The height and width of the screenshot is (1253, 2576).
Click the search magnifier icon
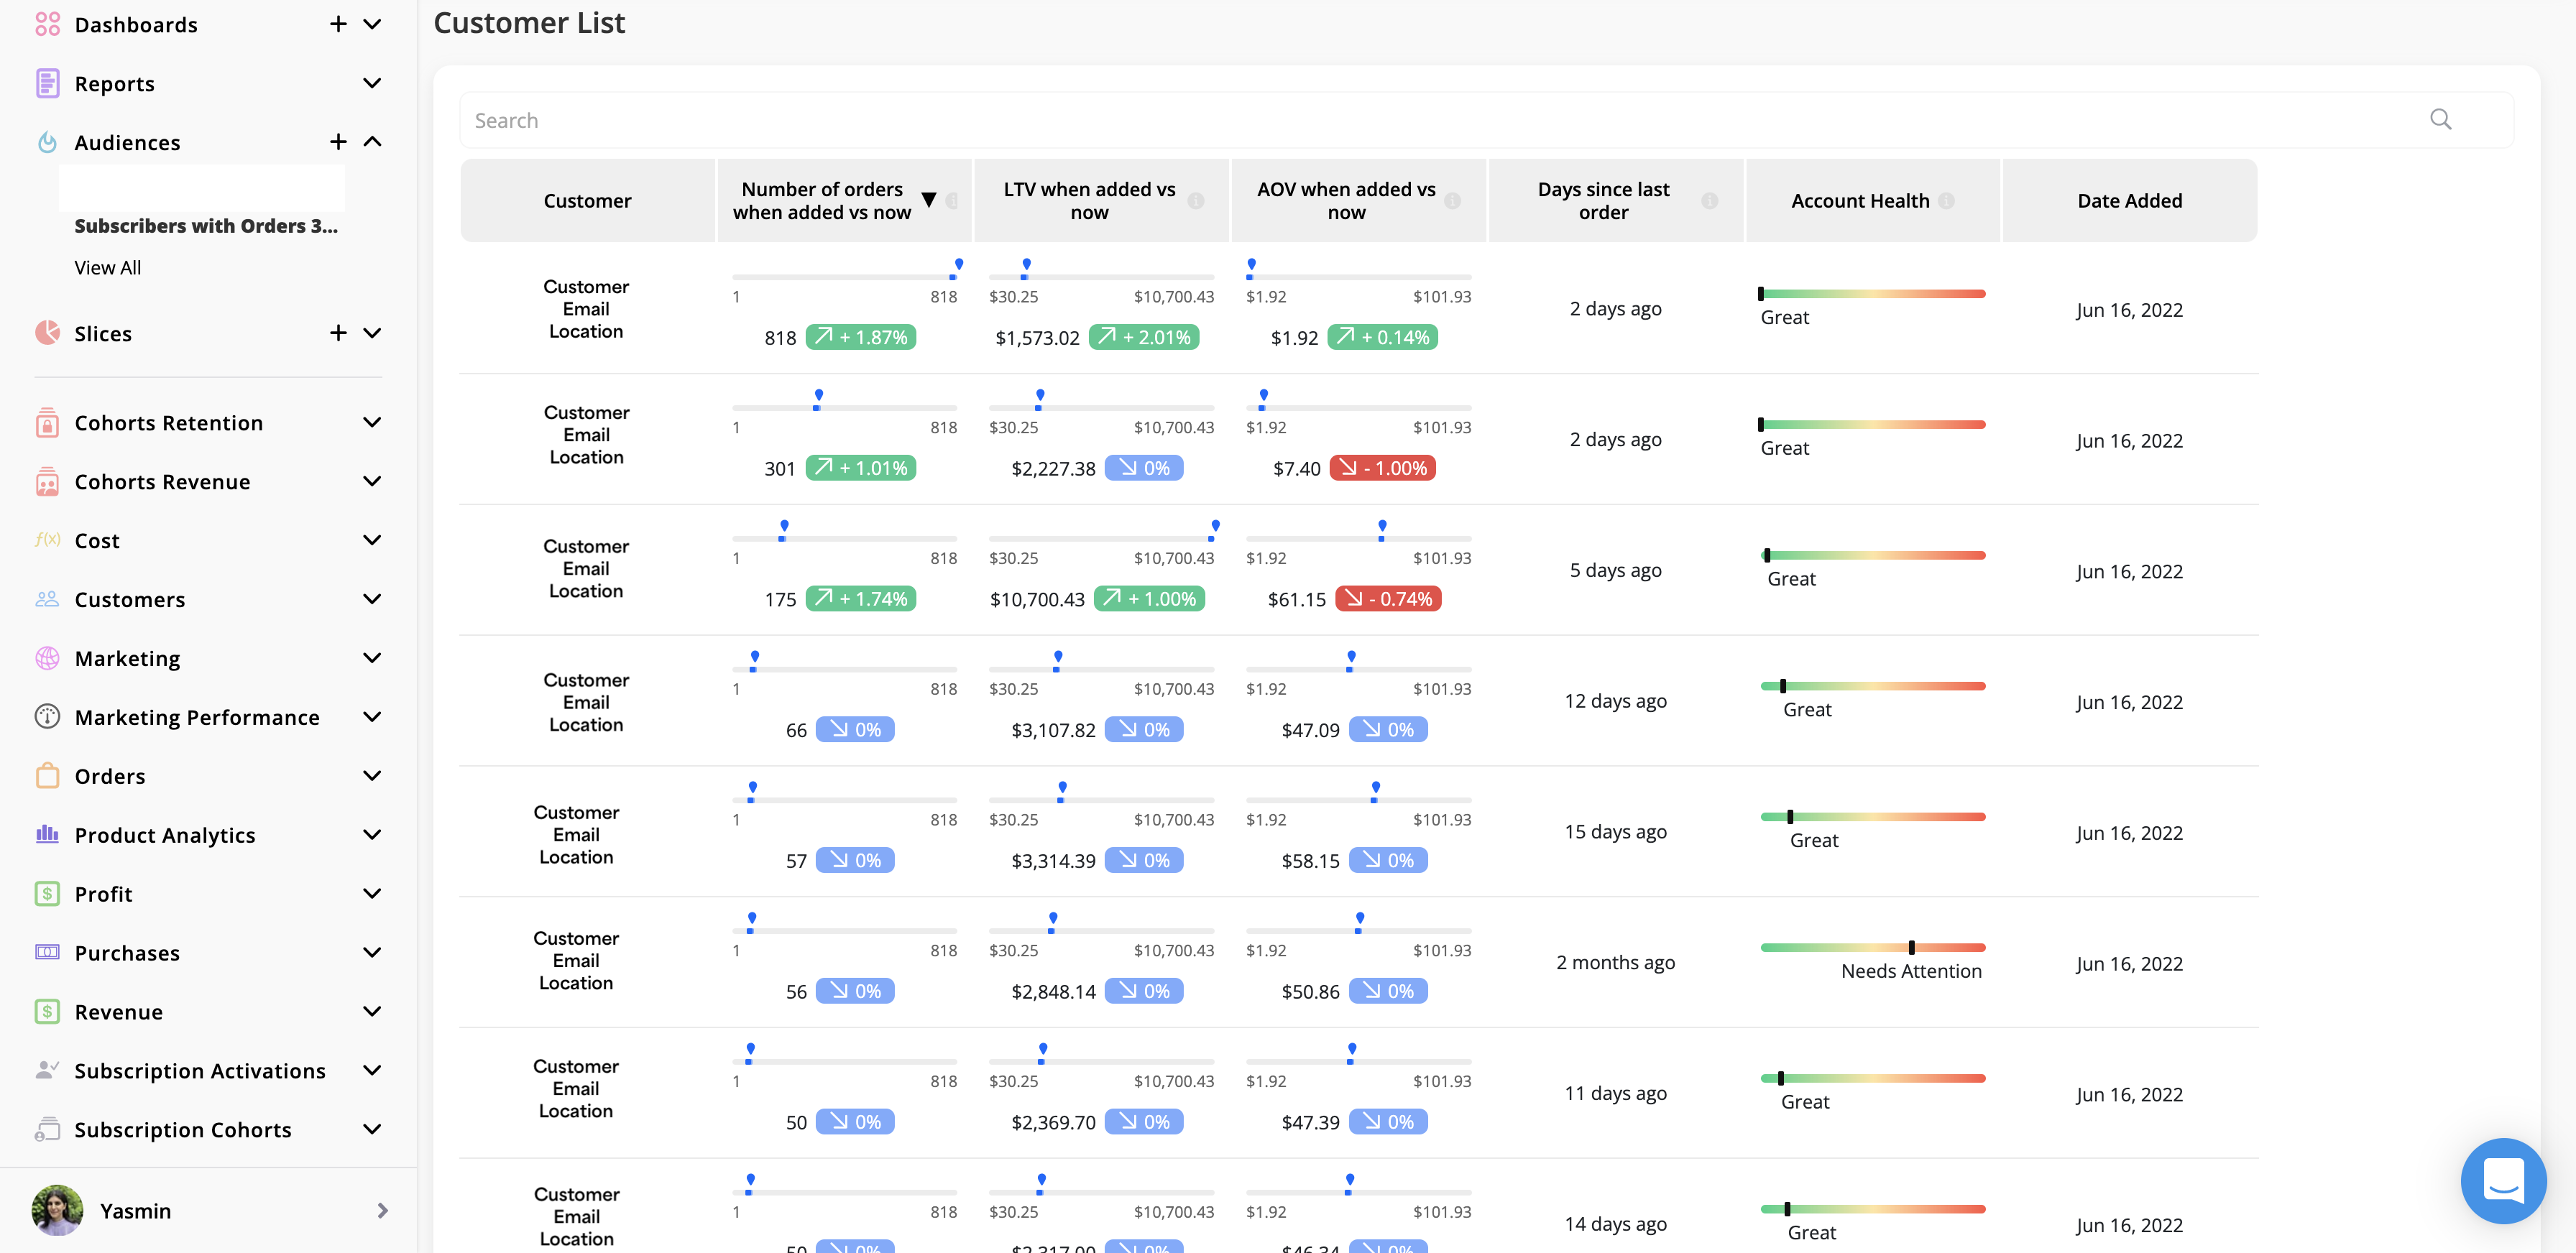tap(2440, 120)
